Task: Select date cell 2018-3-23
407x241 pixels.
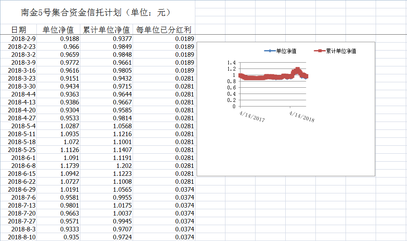Action: (x=18, y=78)
